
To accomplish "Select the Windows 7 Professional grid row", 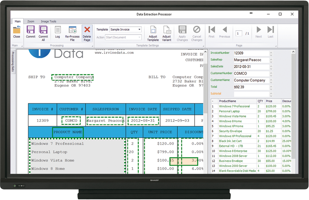I will pyautogui.click(x=251, y=106).
